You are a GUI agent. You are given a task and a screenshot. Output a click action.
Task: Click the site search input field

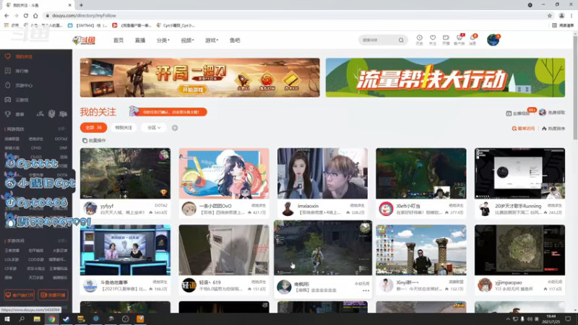click(x=379, y=40)
